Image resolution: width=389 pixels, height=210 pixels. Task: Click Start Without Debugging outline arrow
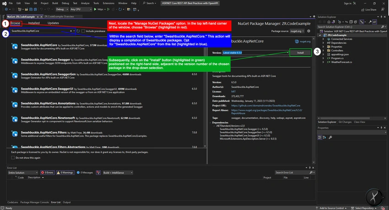108,9
